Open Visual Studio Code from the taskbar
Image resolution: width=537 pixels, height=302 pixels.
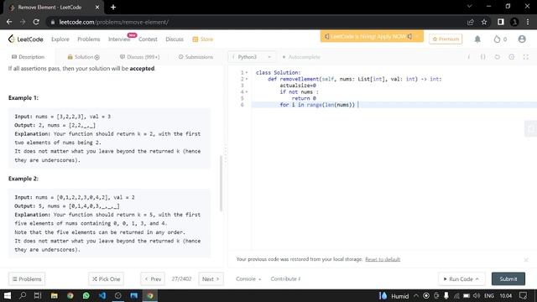pos(102,295)
